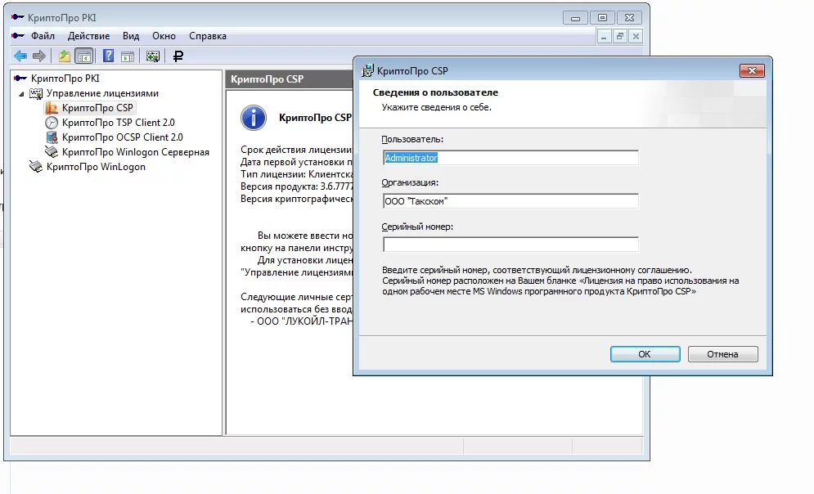Click the Дата первой установки line
814x494 pixels.
(x=296, y=162)
